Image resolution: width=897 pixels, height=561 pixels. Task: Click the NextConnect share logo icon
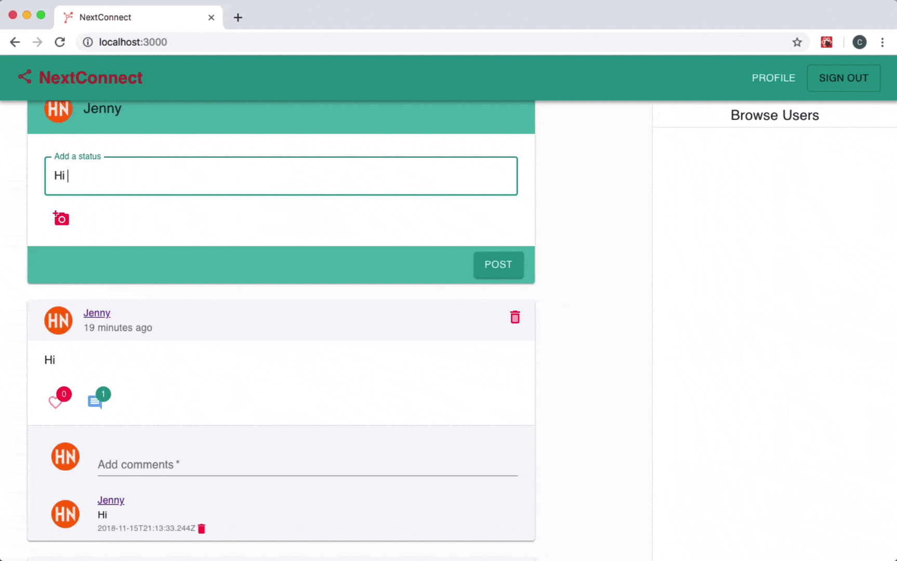coord(25,77)
